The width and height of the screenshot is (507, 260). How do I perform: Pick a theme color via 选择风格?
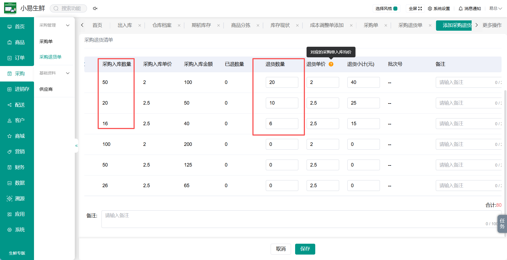(386, 9)
